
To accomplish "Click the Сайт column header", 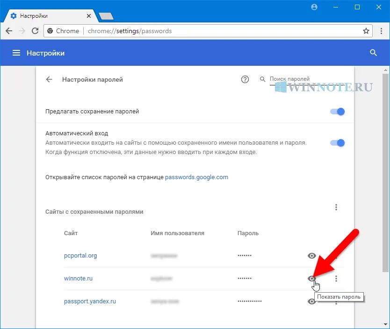I will 71,233.
